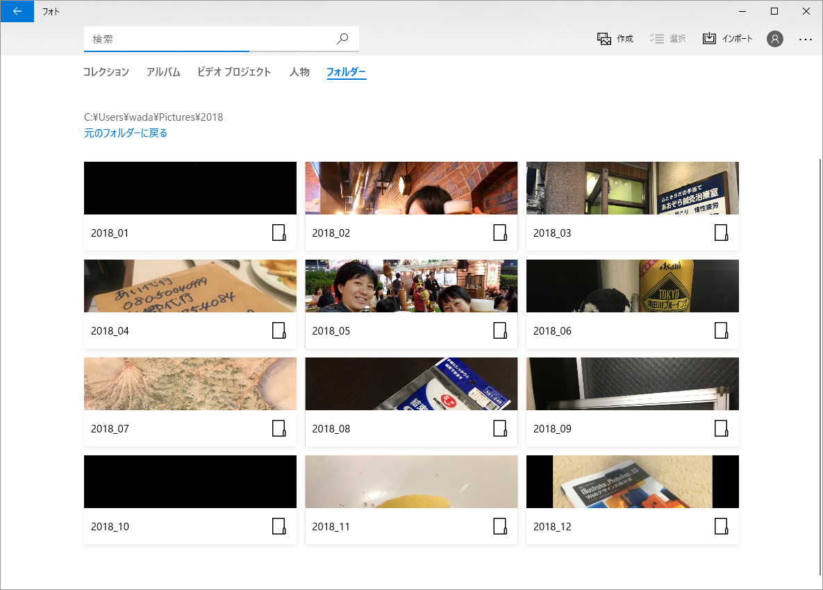
Task: Click folder icon on 2018_08 tile
Action: (500, 428)
